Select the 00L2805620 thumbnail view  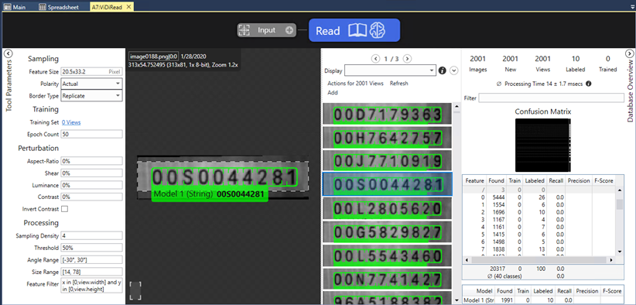click(387, 210)
